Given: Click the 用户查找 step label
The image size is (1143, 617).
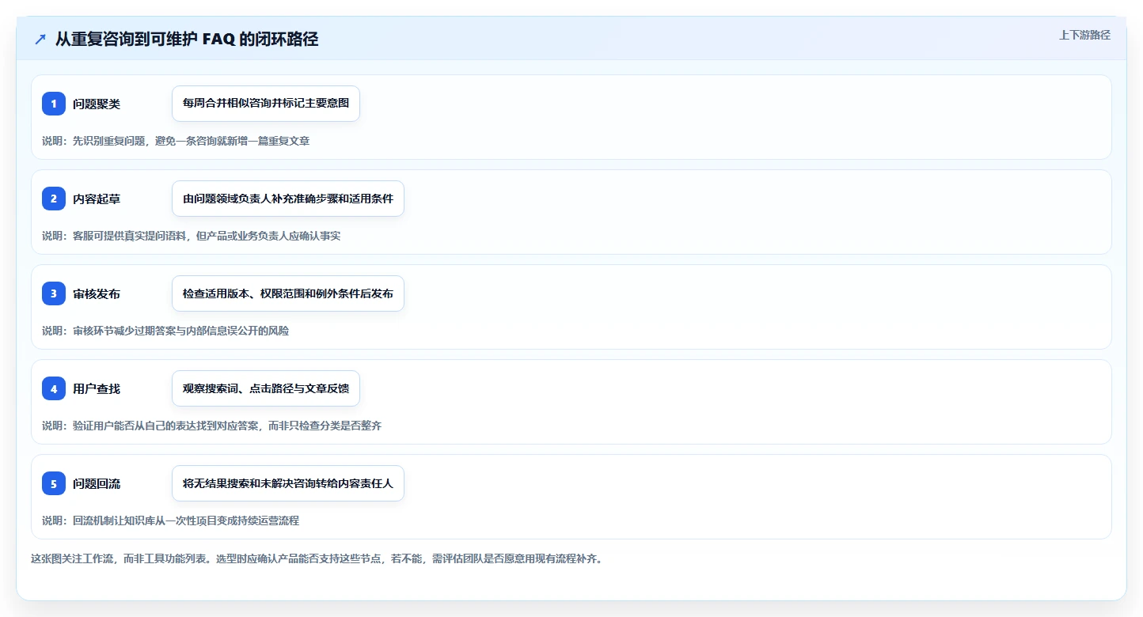Looking at the screenshot, I should (97, 388).
